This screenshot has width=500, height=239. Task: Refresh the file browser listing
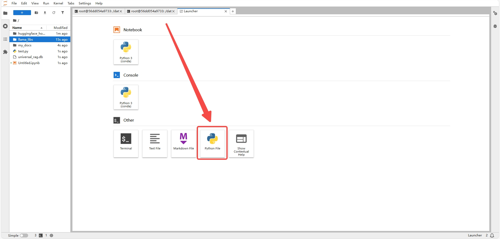coord(54,12)
